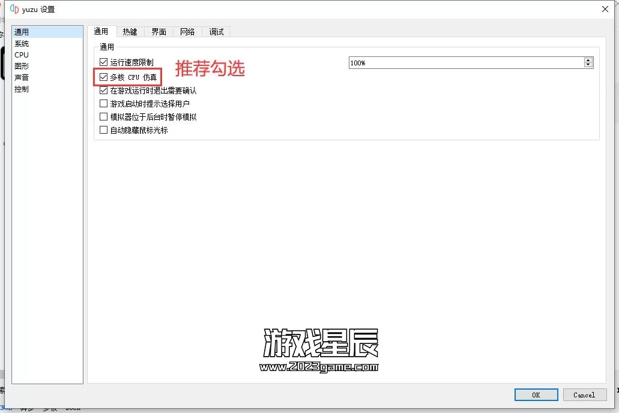Decrease speed limit with down arrow

(588, 65)
